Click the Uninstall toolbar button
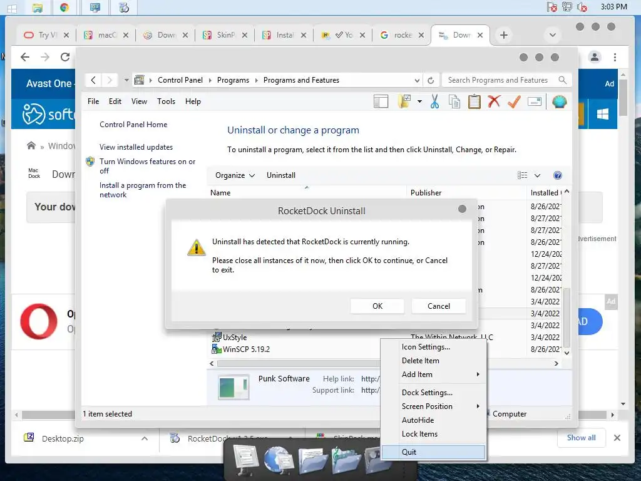 [281, 175]
